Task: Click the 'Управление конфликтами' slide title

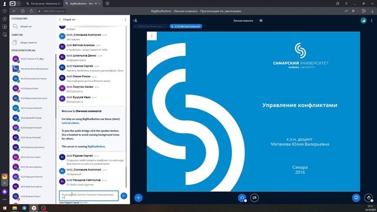Action: click(300, 105)
